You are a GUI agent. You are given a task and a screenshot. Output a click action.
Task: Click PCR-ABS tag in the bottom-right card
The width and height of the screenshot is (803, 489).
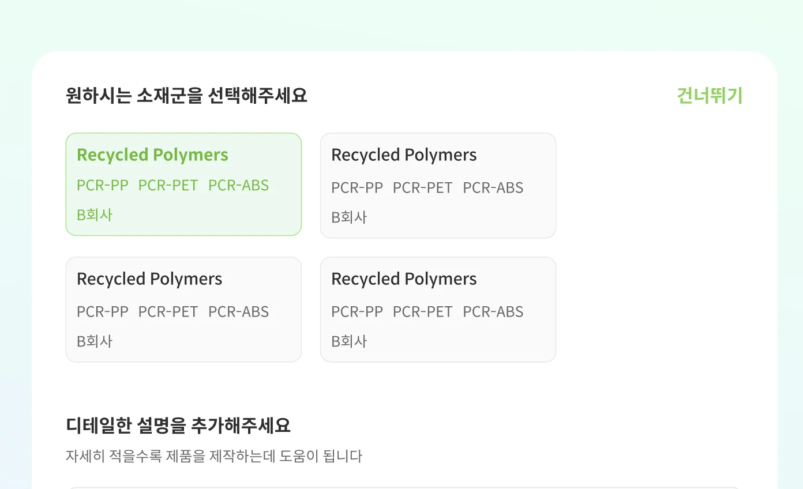pos(493,311)
